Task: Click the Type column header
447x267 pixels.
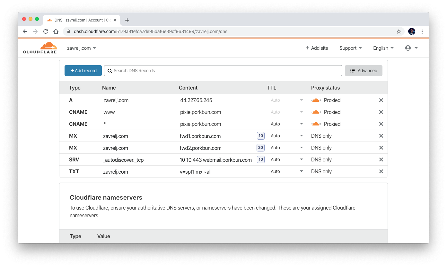Action: [x=75, y=88]
